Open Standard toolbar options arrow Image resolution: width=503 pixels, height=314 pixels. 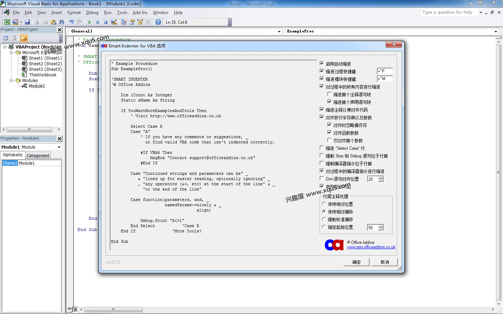[x=230, y=23]
